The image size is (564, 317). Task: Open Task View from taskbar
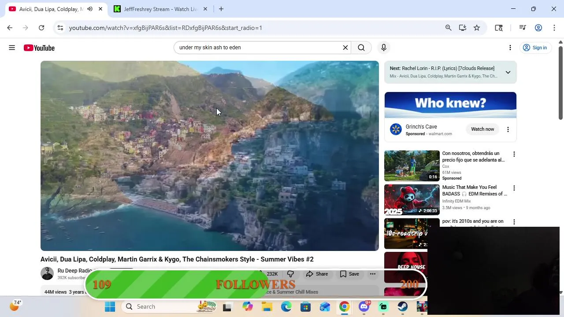coord(227,307)
